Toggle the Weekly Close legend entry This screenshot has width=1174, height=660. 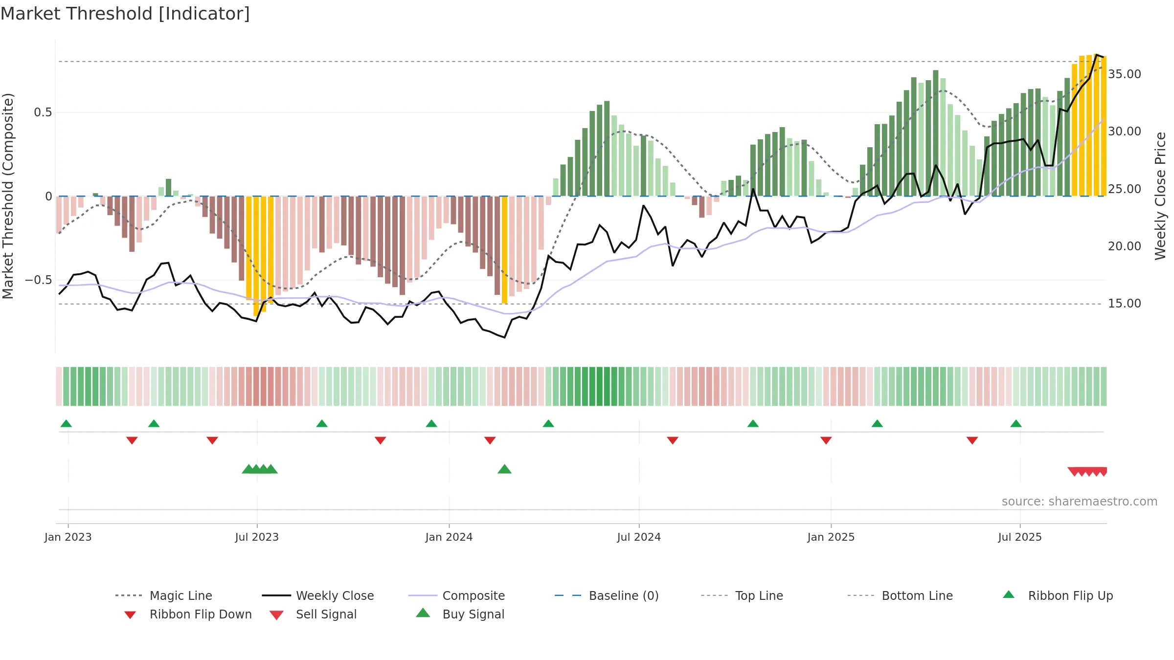(x=317, y=595)
